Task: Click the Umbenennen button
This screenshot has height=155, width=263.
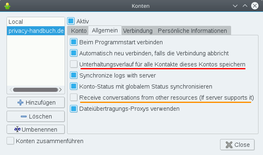Action: 36,130
